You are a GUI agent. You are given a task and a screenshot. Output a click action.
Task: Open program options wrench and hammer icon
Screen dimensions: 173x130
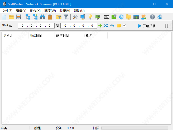click(x=75, y=17)
